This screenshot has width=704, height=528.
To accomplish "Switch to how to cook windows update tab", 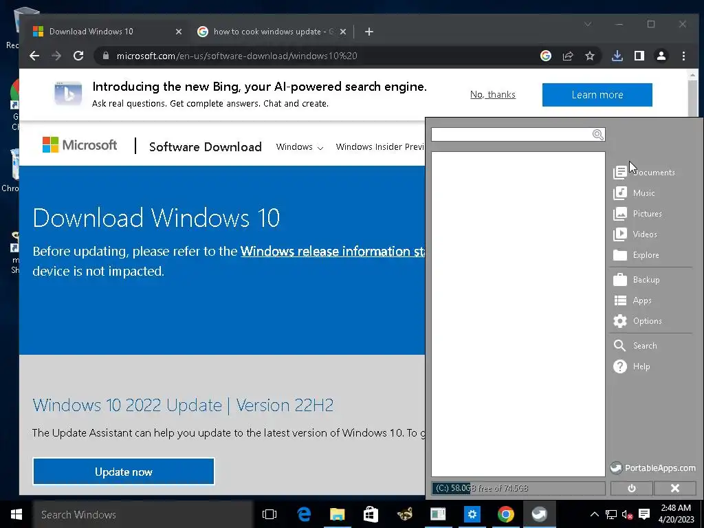I will pyautogui.click(x=273, y=32).
